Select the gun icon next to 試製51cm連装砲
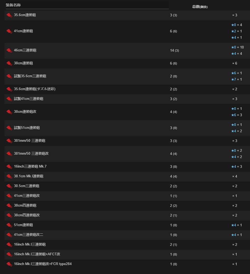Screen dimensions: 250x274 pos(9,128)
